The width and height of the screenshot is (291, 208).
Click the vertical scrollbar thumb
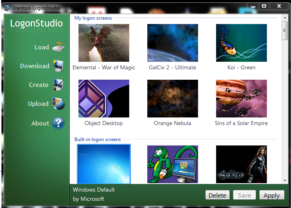(285, 30)
